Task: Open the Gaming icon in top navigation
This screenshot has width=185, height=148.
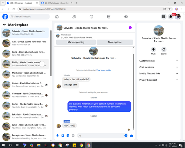Action: point(126,17)
